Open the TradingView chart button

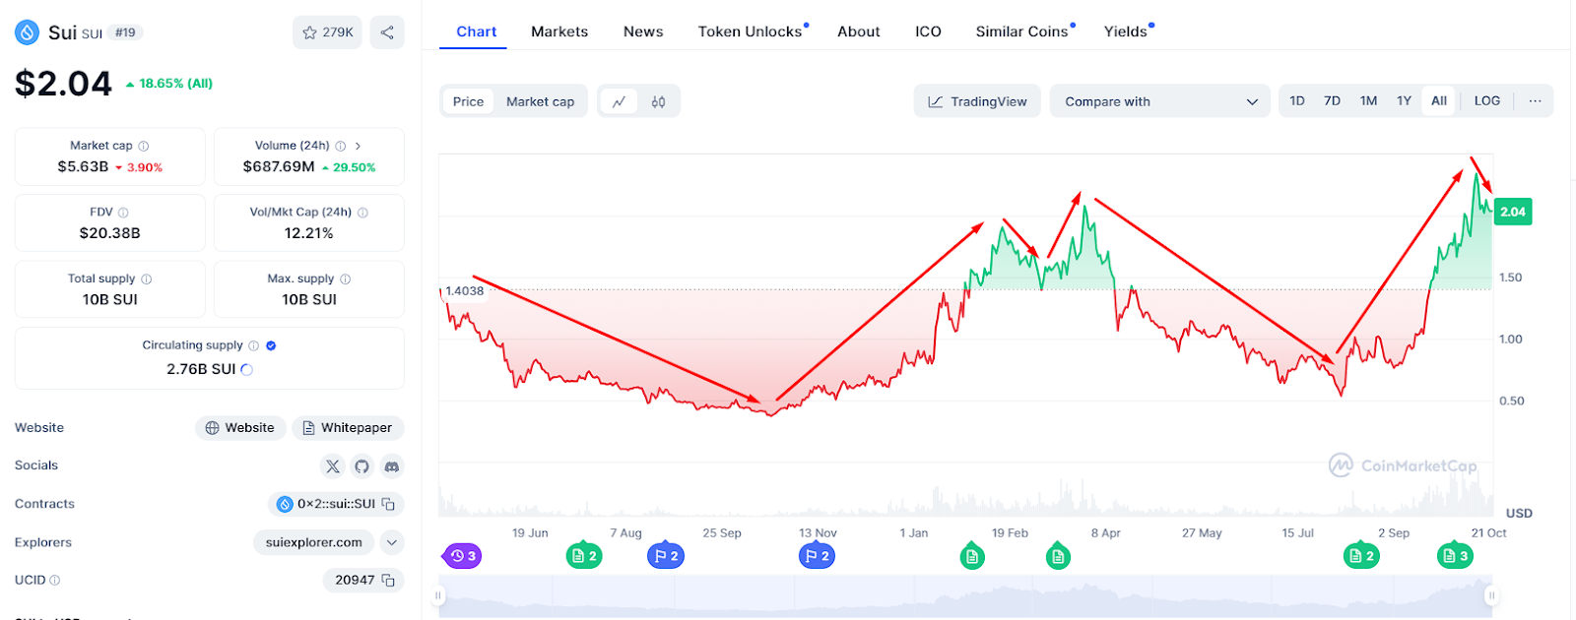coord(977,101)
